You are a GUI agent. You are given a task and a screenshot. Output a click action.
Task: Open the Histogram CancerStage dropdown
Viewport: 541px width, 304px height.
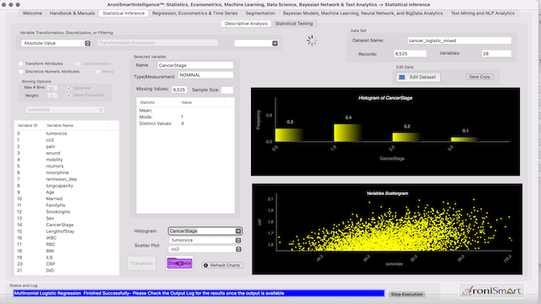(205, 231)
